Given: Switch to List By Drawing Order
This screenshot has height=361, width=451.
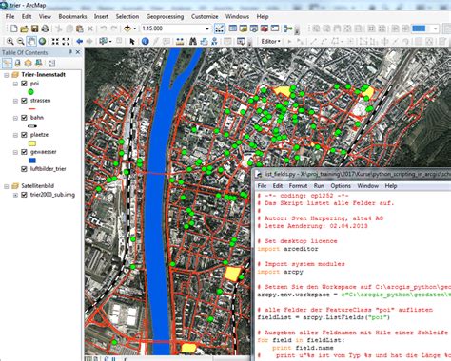Looking at the screenshot, I should [x=7, y=63].
